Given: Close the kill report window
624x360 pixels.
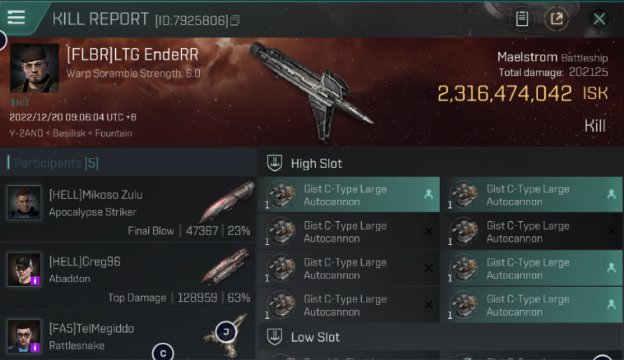Looking at the screenshot, I should pyautogui.click(x=599, y=19).
